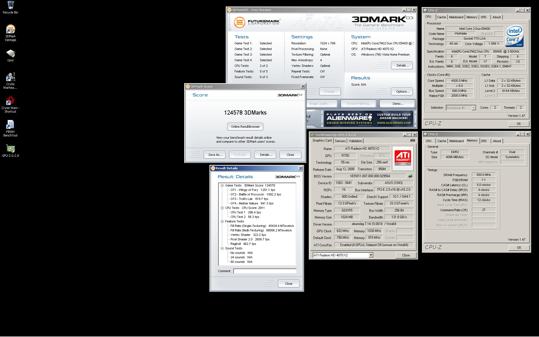Image resolution: width=539 pixels, height=337 pixels.
Task: Click the Image Quality button in 3DMark03
Action: click(x=321, y=104)
